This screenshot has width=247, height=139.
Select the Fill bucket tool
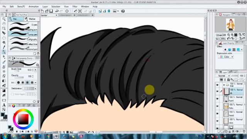(4, 86)
